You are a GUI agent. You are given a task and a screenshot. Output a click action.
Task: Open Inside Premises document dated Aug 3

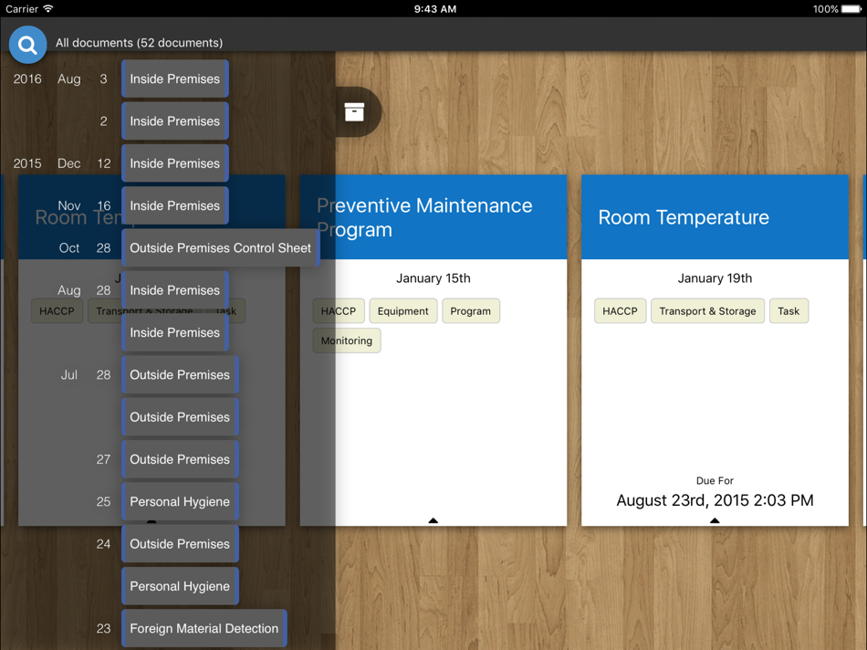point(174,79)
